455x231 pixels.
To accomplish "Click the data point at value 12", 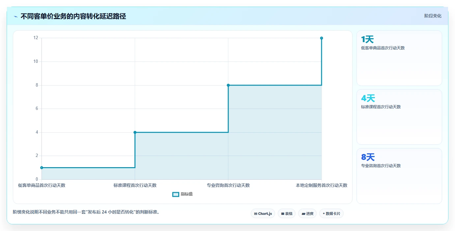I will pyautogui.click(x=321, y=38).
